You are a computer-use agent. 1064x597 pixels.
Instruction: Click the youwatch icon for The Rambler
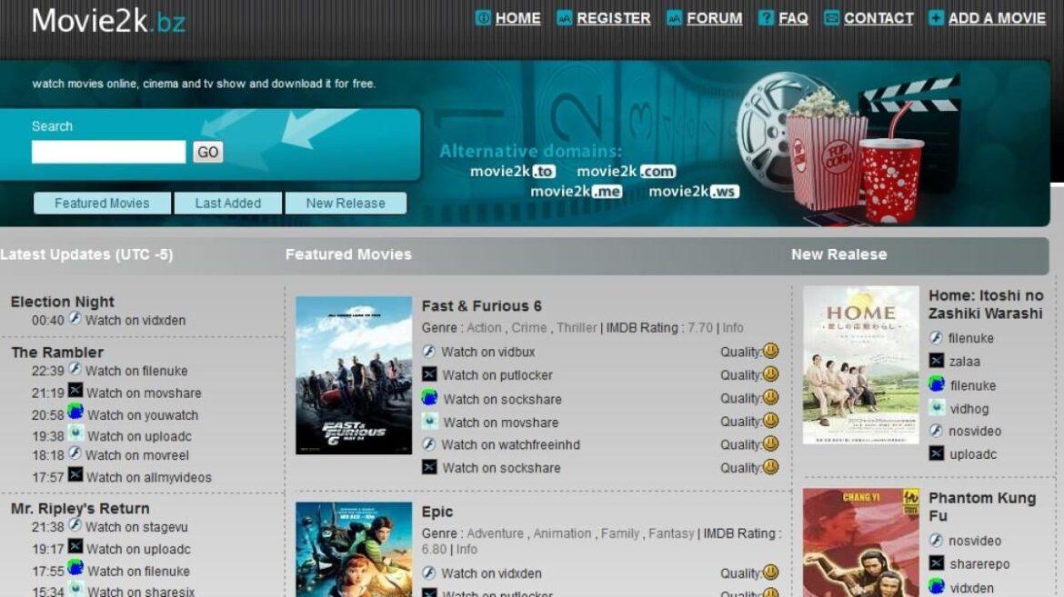pyautogui.click(x=77, y=413)
